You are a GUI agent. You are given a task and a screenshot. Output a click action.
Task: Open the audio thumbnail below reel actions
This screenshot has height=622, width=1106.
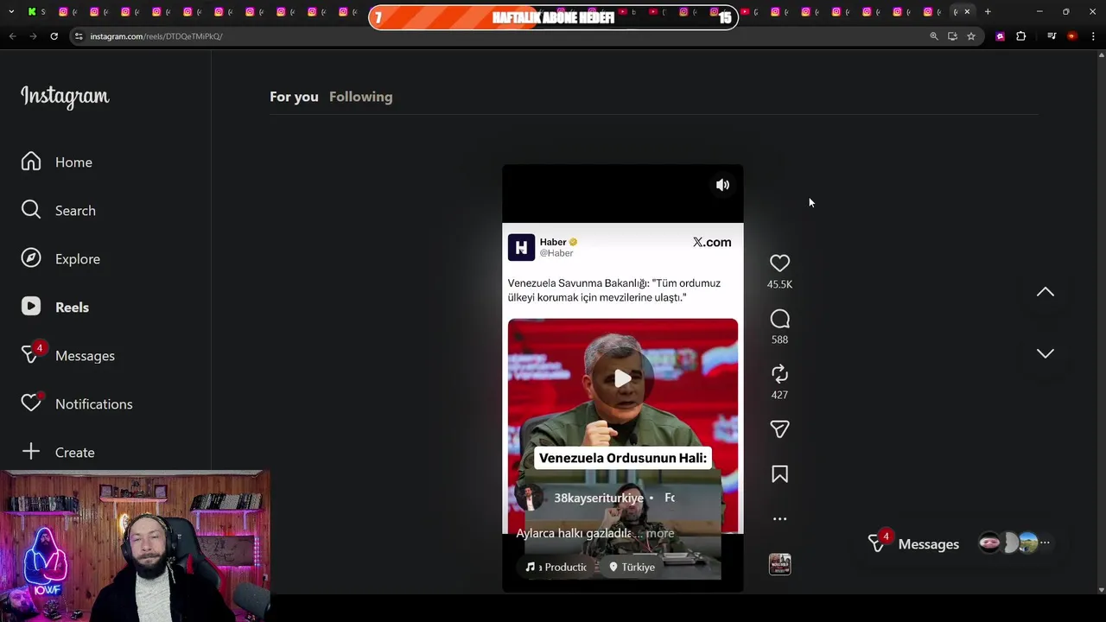[779, 564]
